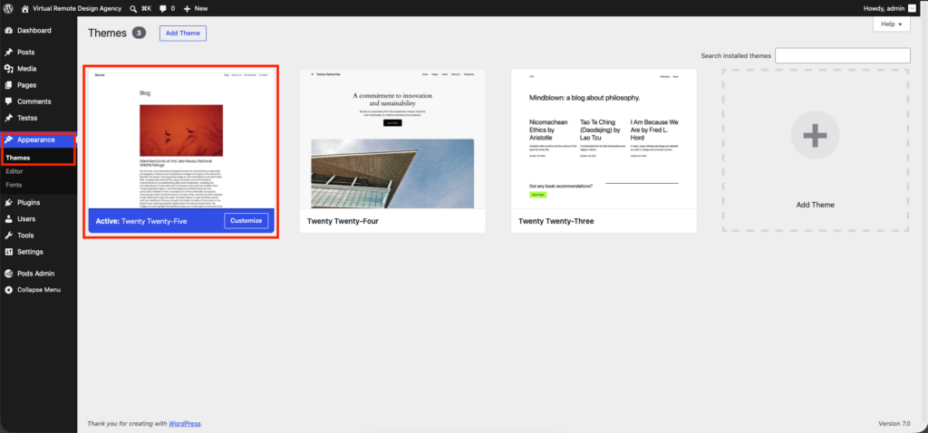Click the Posts pin icon in sidebar

click(9, 52)
